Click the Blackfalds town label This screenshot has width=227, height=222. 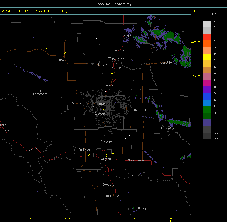coord(116,59)
